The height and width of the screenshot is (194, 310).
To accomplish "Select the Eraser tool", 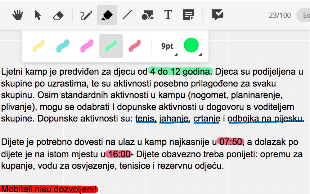I will (x=58, y=16).
